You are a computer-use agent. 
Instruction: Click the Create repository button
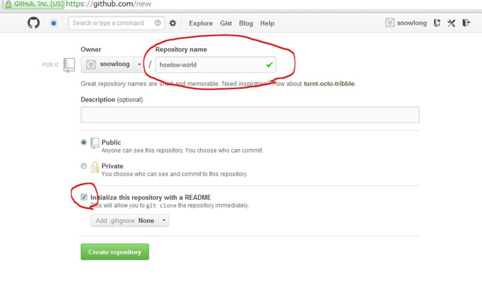(115, 252)
